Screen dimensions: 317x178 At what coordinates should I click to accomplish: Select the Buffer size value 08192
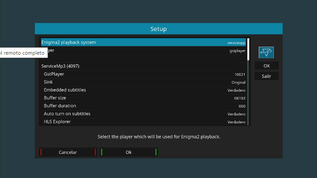(239, 98)
